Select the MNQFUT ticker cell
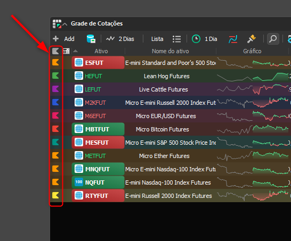 [98, 169]
